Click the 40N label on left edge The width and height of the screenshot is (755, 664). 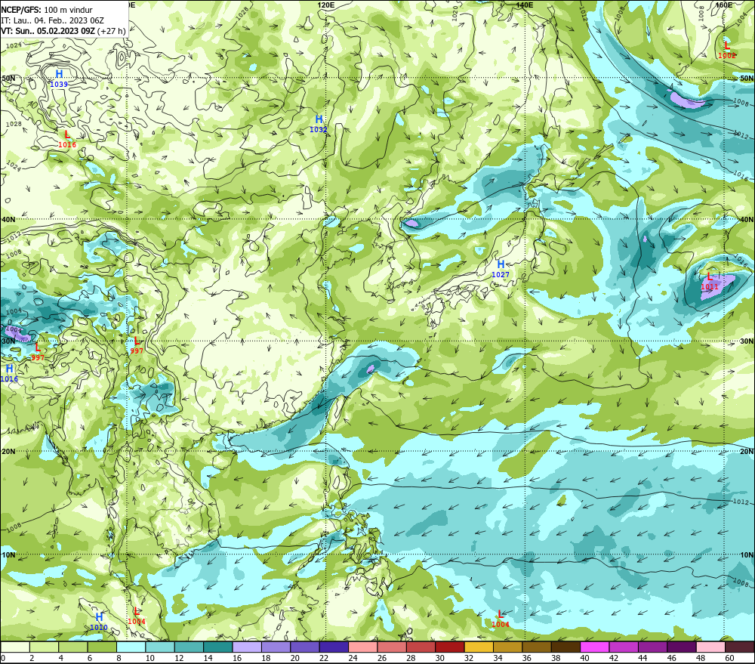click(8, 219)
